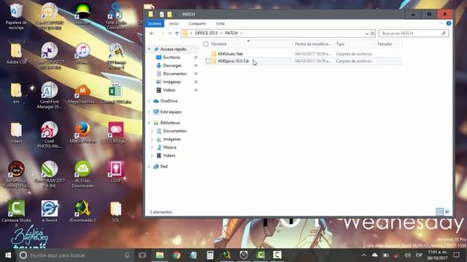Select the e-Sword desktop shortcut

tap(50, 212)
